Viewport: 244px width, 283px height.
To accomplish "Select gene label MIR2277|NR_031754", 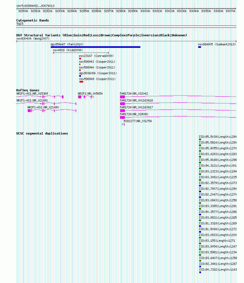I will (x=138, y=121).
